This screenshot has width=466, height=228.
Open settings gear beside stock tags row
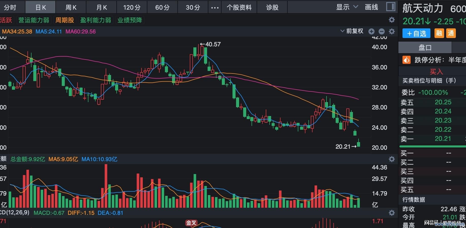(x=392, y=20)
